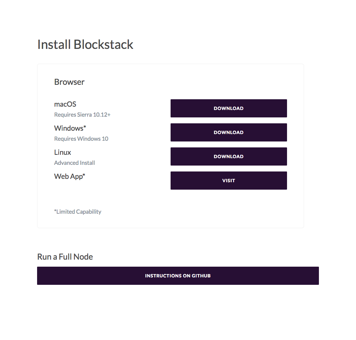Screen dimensions: 356x340
Task: Download the Linux Blockstack browser
Action: (x=229, y=156)
